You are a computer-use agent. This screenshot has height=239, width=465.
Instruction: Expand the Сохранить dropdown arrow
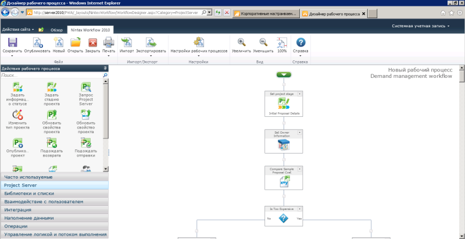(x=12, y=55)
